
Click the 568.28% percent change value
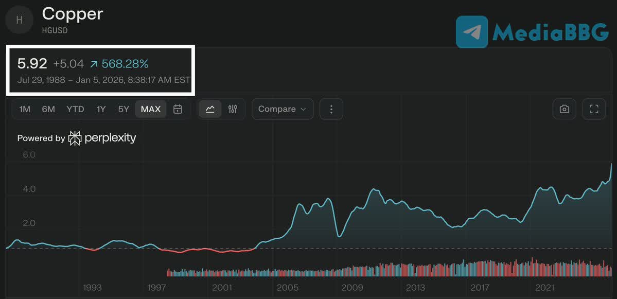click(x=125, y=64)
